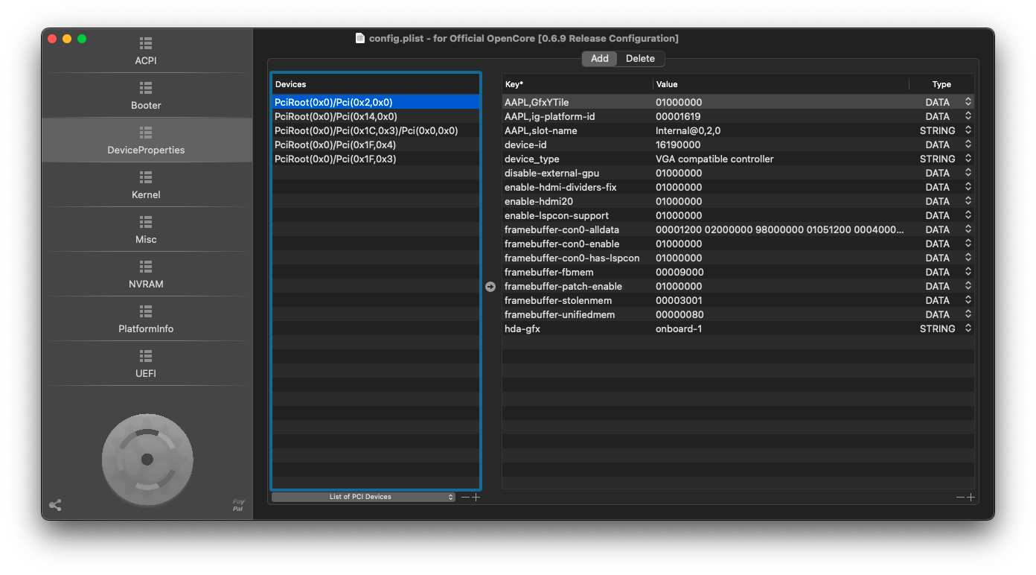
Task: Select the PlatformInfo sidebar icon
Action: (146, 312)
